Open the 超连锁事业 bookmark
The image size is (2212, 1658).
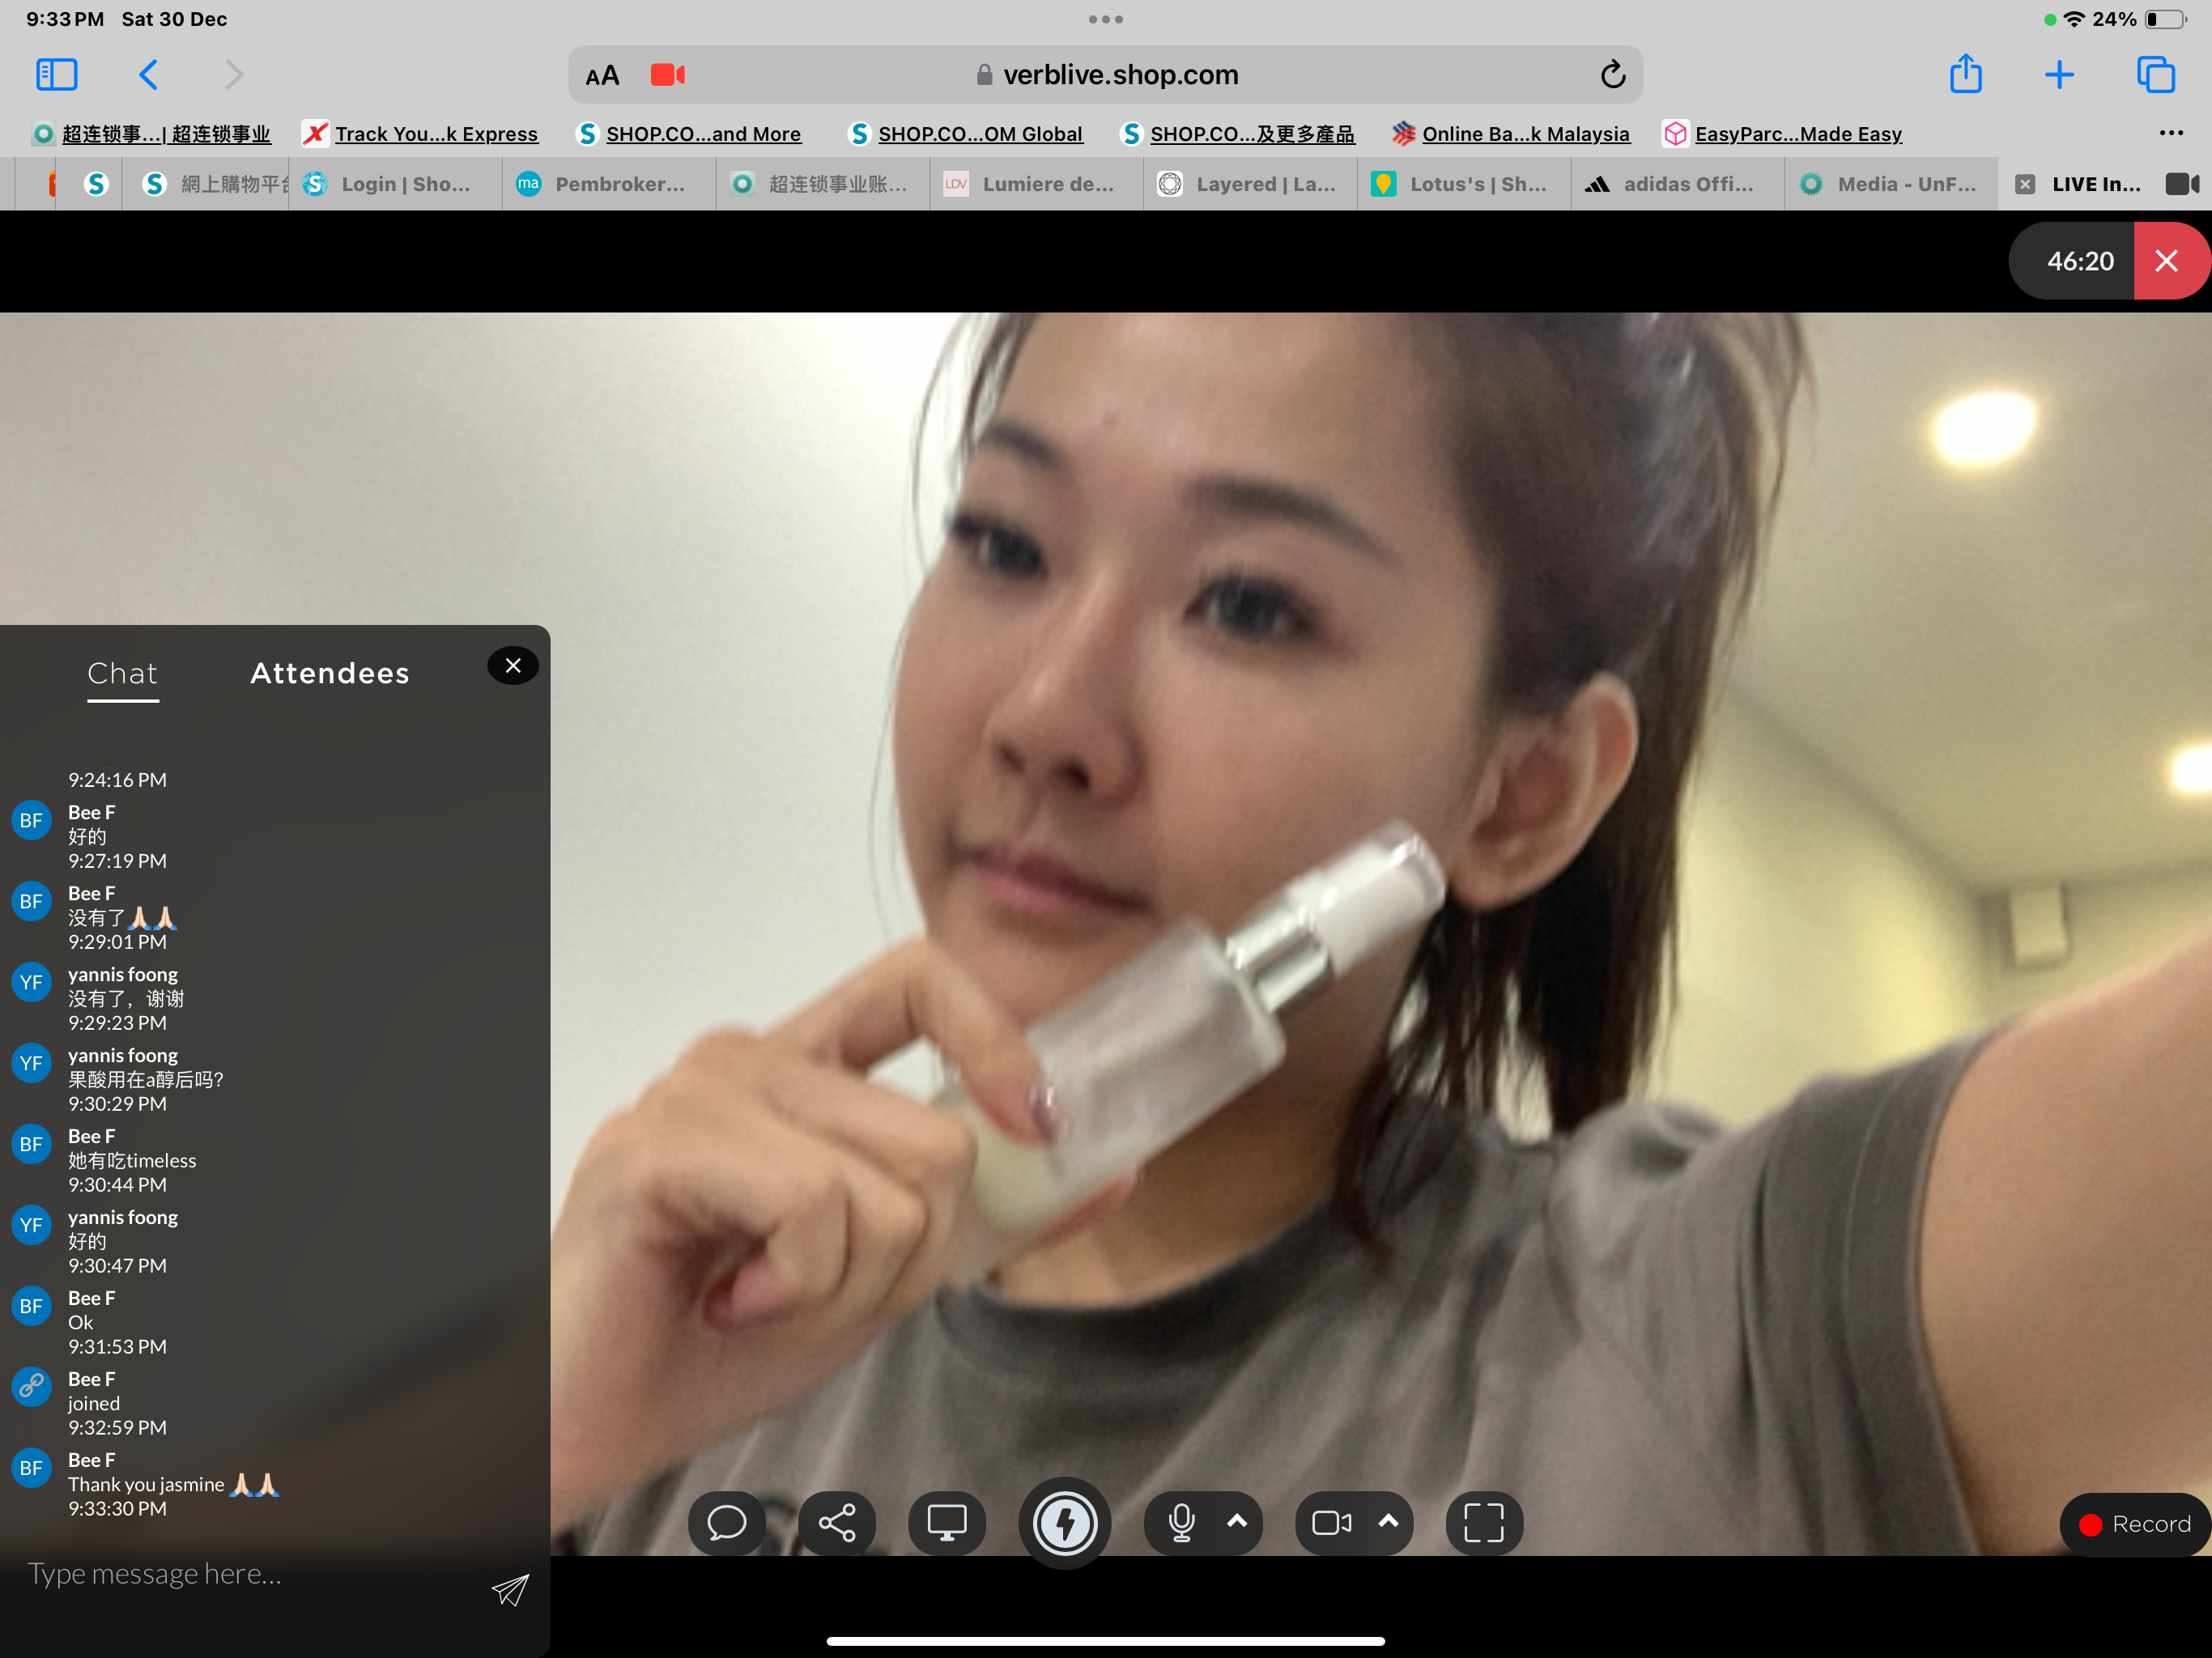pos(152,134)
